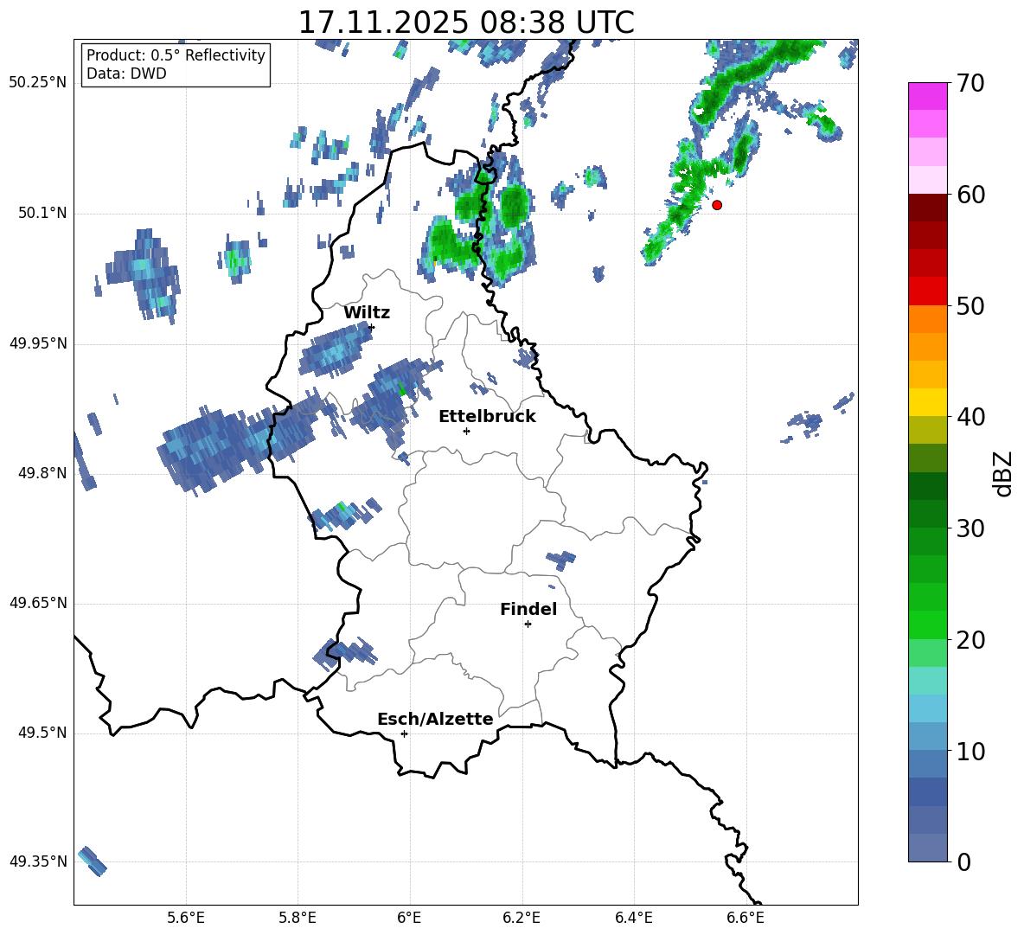Click the 50 tick on the colorbar
1024x935 pixels.
point(970,305)
